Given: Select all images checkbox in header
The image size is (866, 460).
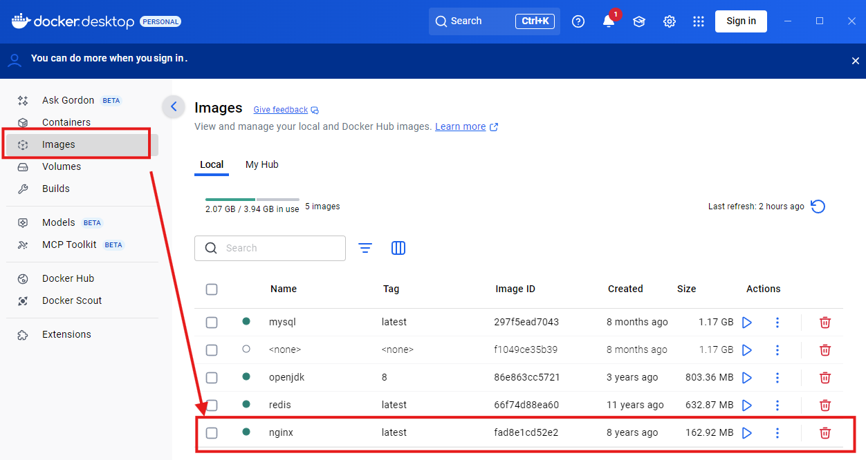Looking at the screenshot, I should pyautogui.click(x=212, y=289).
